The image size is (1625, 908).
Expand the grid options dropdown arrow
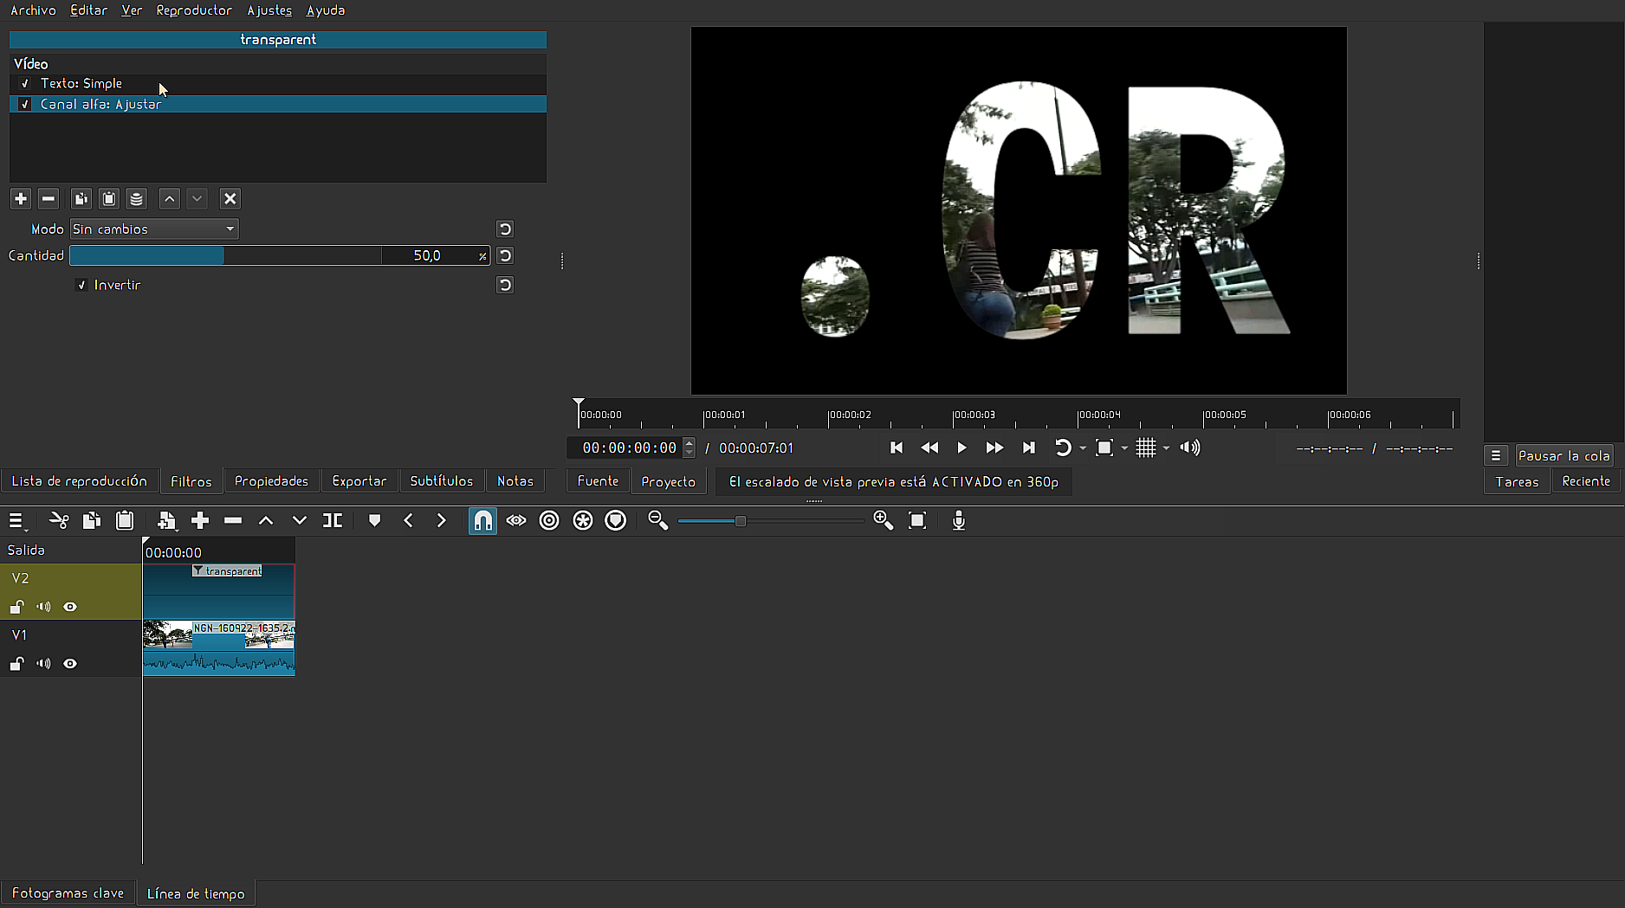[1166, 448]
